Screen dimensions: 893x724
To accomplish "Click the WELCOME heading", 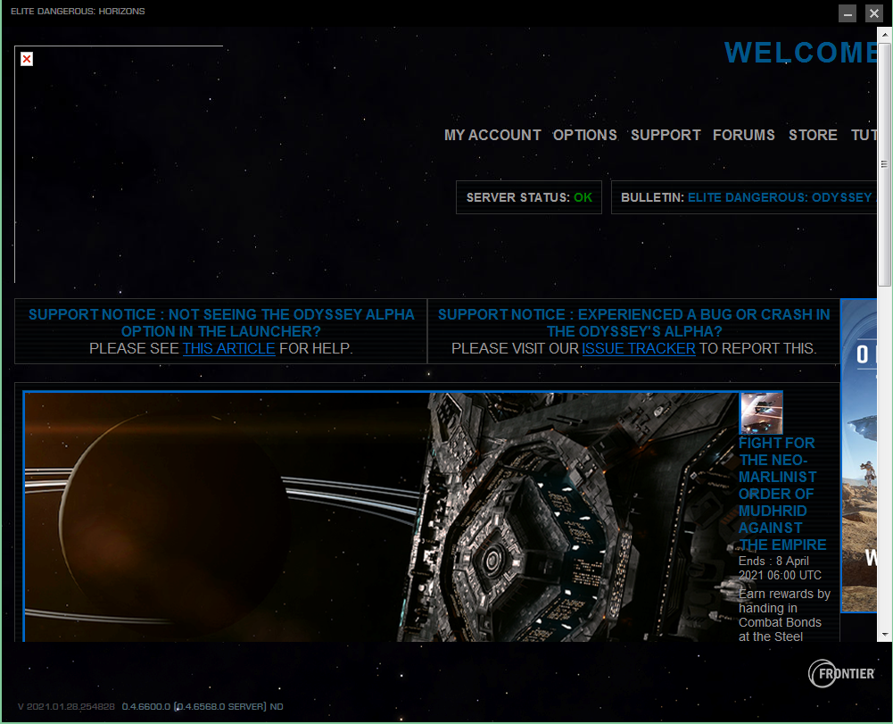I will pyautogui.click(x=800, y=53).
